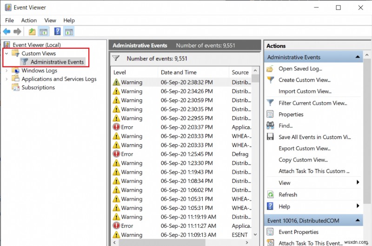
Task: Toggle the Show/Hide Action Pane toolbar icon
Action: pyautogui.click(x=69, y=32)
